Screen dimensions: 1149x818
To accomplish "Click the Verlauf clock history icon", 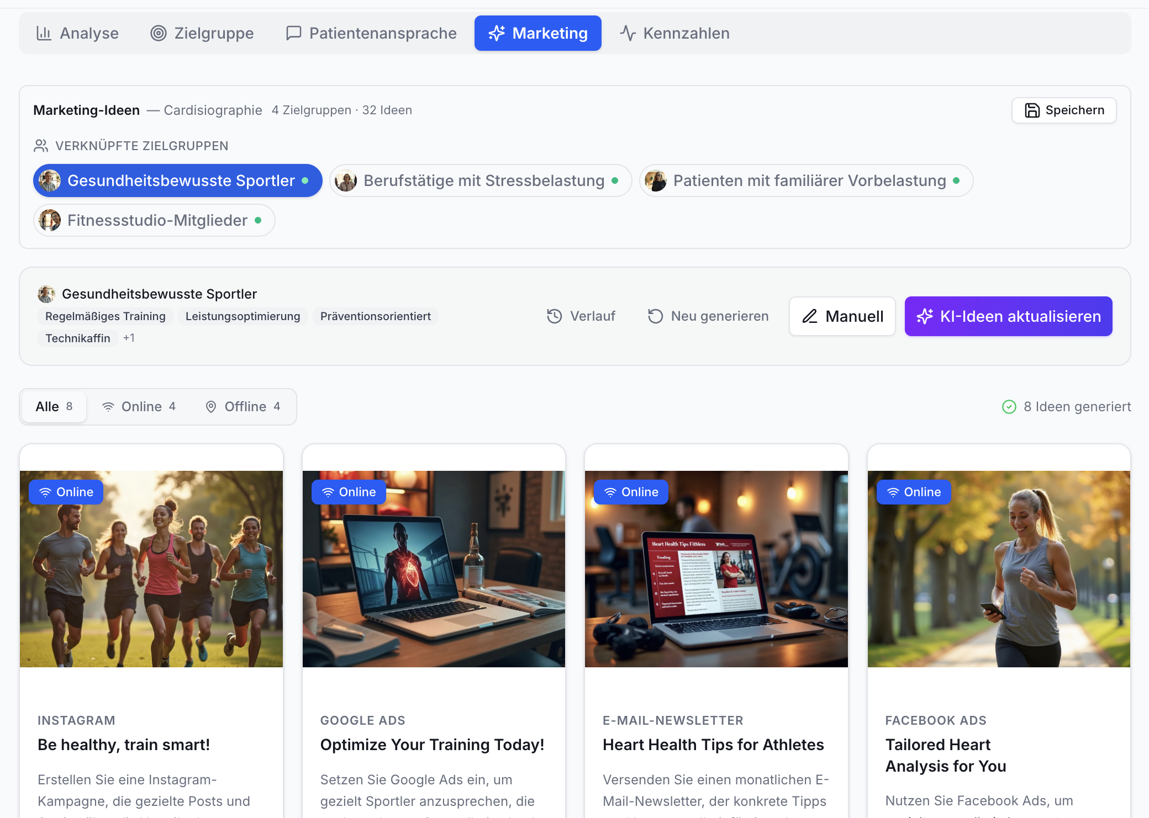I will click(555, 316).
